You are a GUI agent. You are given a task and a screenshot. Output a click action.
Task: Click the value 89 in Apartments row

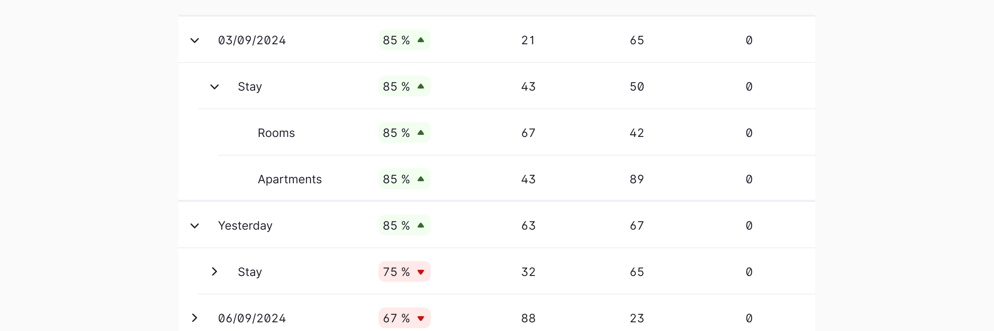click(637, 180)
